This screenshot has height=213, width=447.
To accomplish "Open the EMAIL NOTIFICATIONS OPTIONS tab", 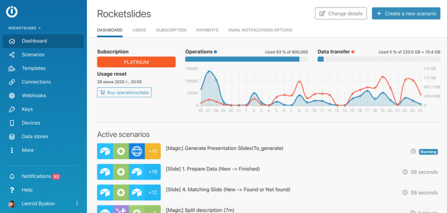I will pos(260,30).
